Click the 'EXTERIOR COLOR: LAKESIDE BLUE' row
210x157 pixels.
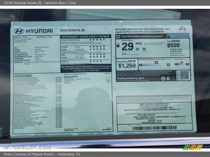[30, 55]
